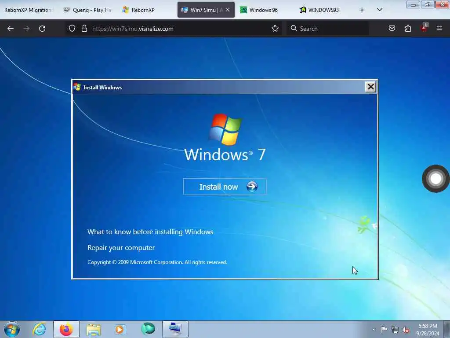Open the taskbar clock showing 5:58 PM
Image resolution: width=450 pixels, height=338 pixels.
(x=428, y=330)
